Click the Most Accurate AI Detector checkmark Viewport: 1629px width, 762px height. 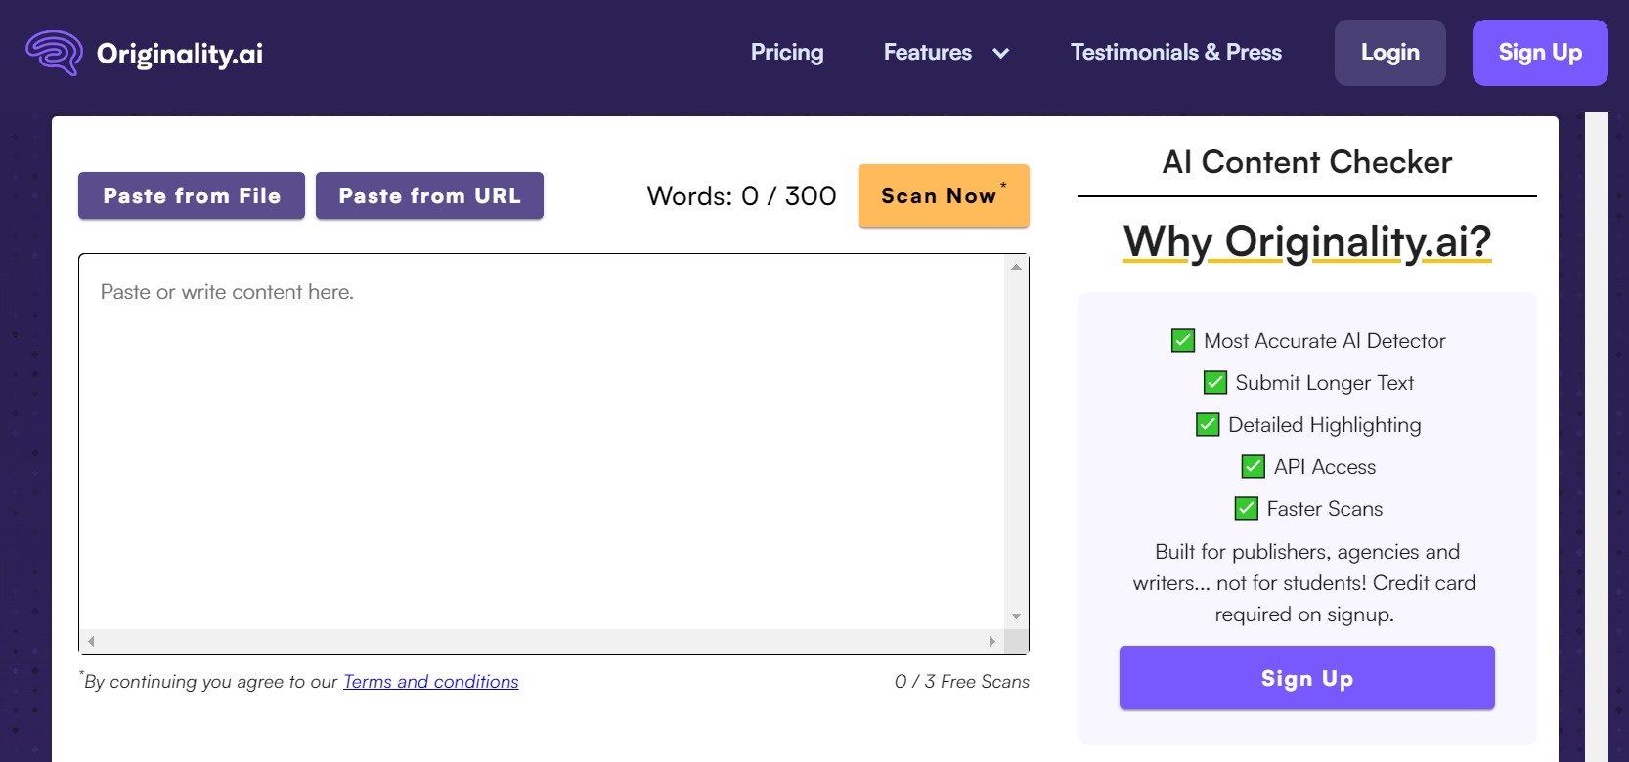coord(1183,340)
